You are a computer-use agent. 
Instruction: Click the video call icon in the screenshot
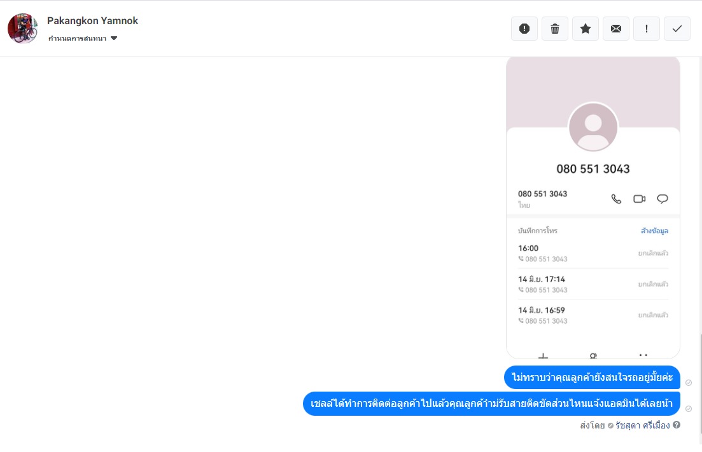[639, 199]
